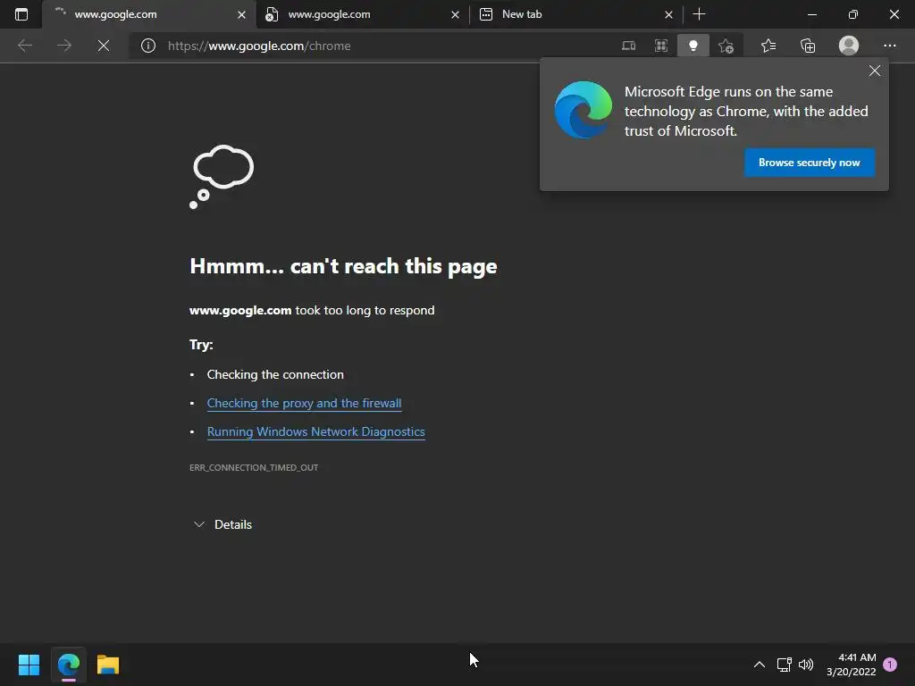Screen dimensions: 915x686
Task: Restore down the Edge window
Action: point(853,14)
